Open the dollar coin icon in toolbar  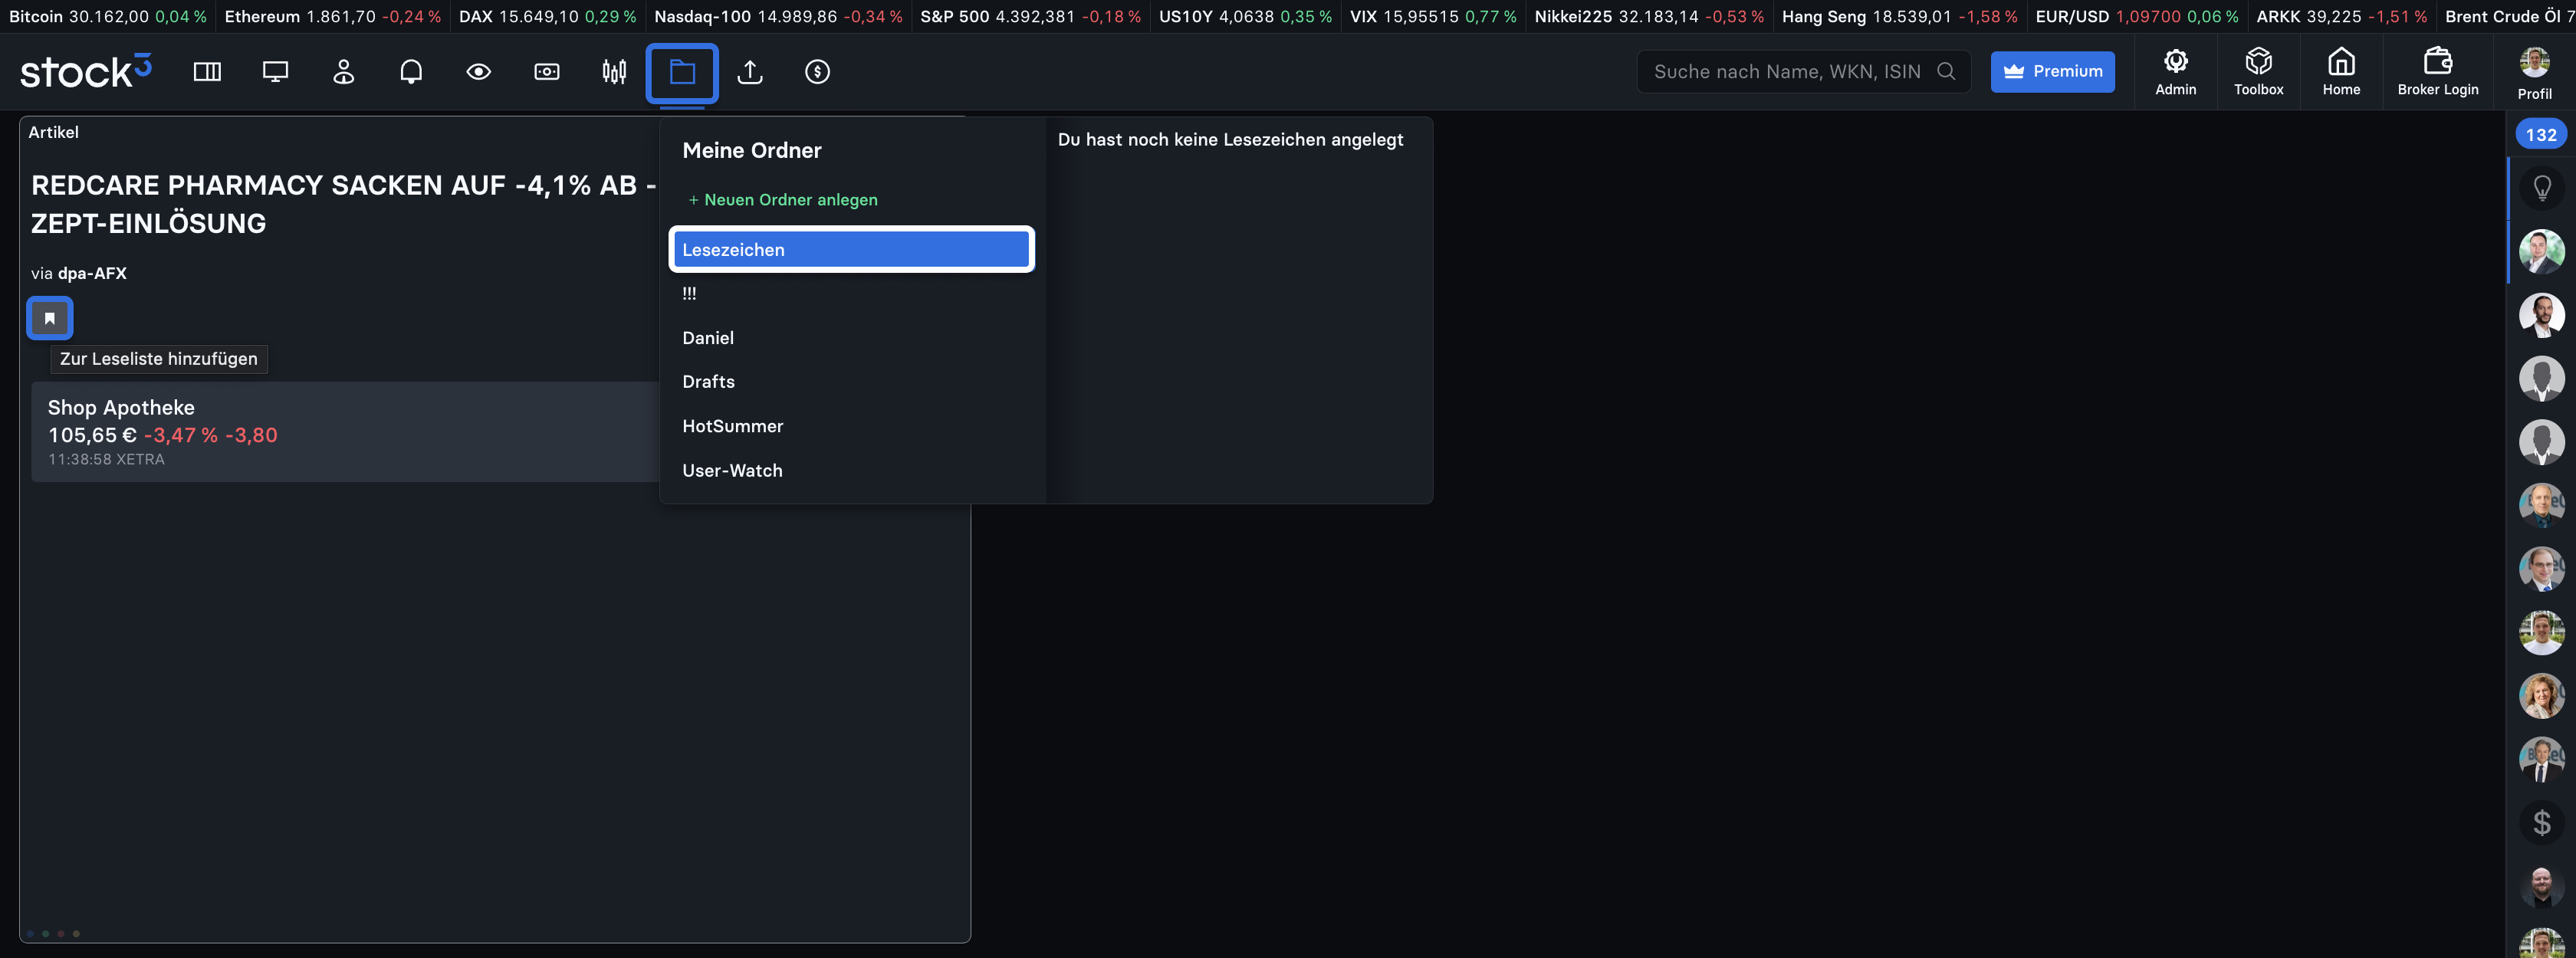[x=818, y=72]
